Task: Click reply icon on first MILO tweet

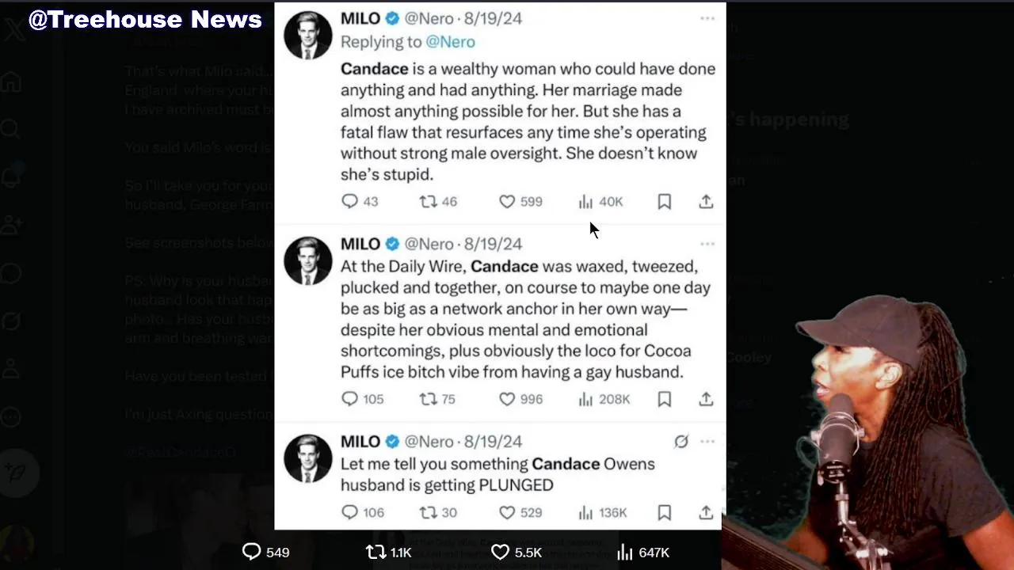Action: [x=349, y=202]
